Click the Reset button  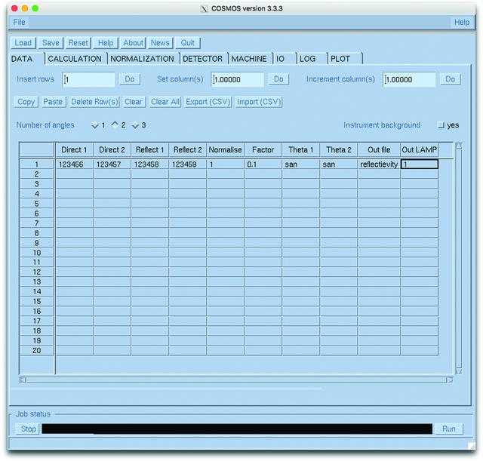coord(78,43)
